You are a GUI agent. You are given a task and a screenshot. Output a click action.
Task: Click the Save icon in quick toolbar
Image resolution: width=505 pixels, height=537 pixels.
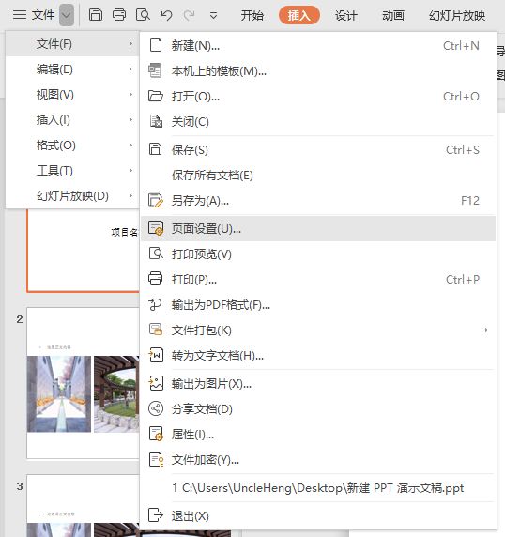click(96, 15)
